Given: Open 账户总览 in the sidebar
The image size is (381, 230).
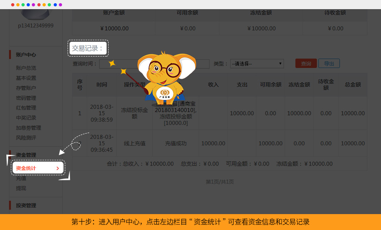Looking at the screenshot, I should [x=26, y=68].
